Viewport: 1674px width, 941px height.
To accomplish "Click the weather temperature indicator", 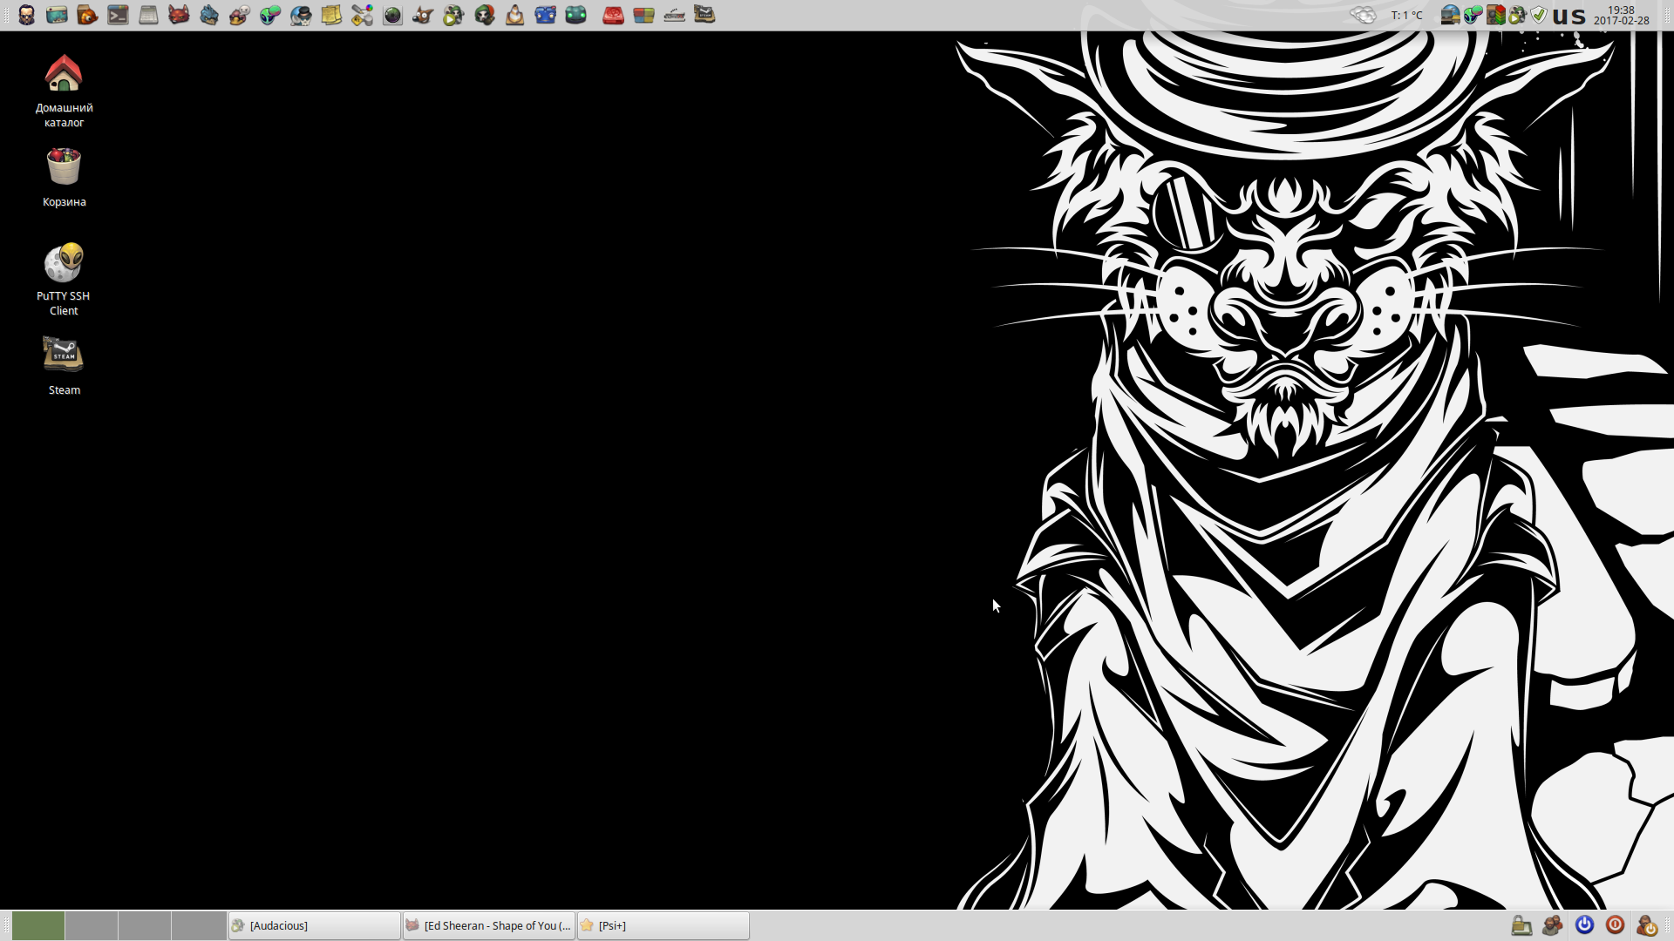I will (x=1406, y=15).
